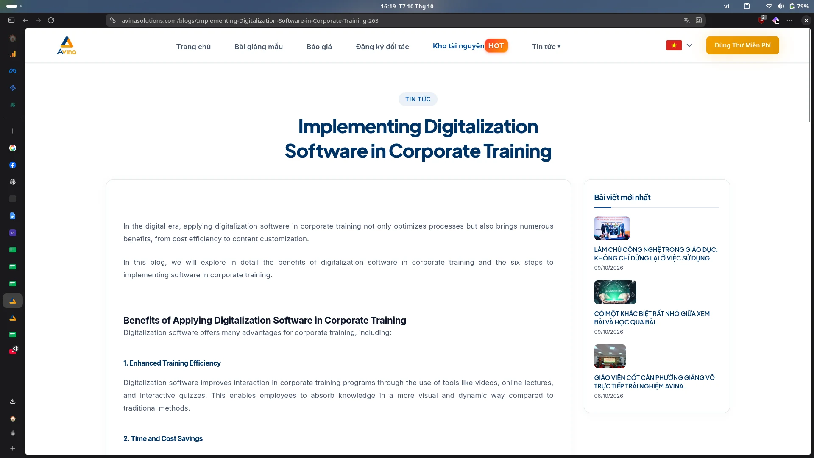This screenshot has height=458, width=814.
Task: Open the uBlock Origin extension icon
Action: click(x=762, y=20)
